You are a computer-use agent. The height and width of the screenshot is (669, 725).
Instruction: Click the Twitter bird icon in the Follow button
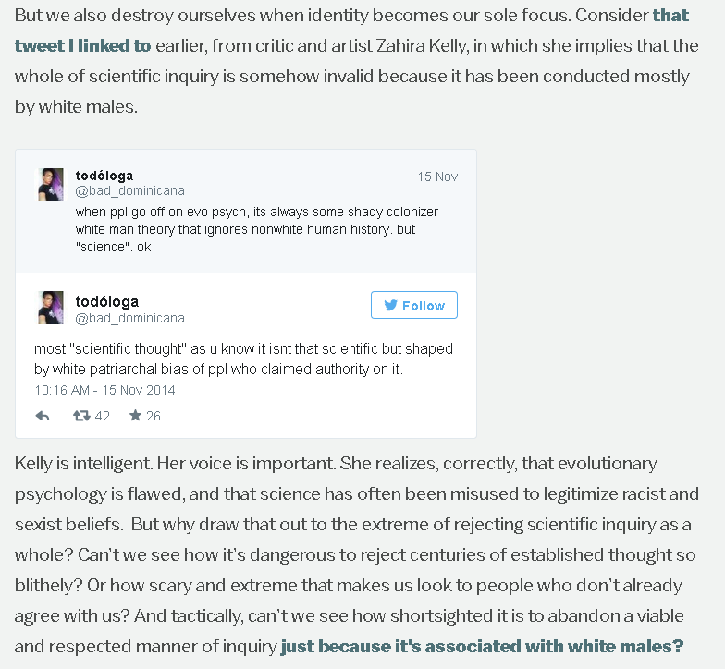tap(390, 305)
